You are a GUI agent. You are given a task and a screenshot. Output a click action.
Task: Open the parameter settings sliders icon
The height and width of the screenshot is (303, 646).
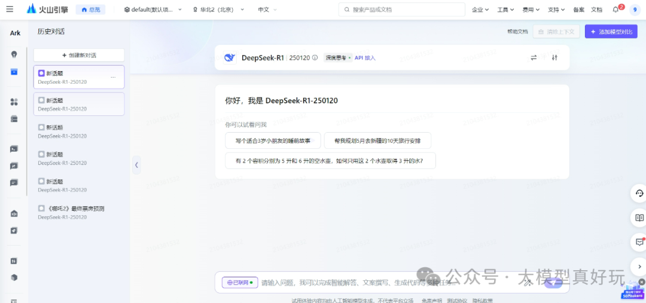[554, 57]
